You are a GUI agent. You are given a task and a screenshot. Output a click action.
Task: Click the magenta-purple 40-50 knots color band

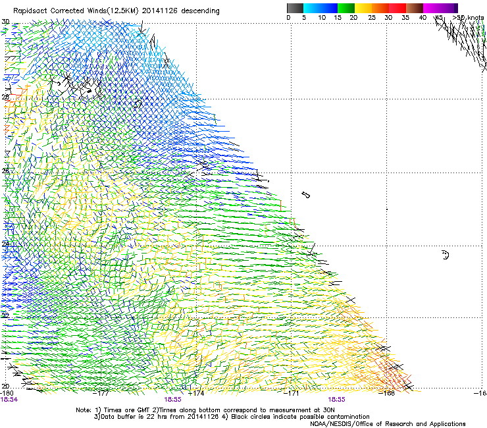440,8
